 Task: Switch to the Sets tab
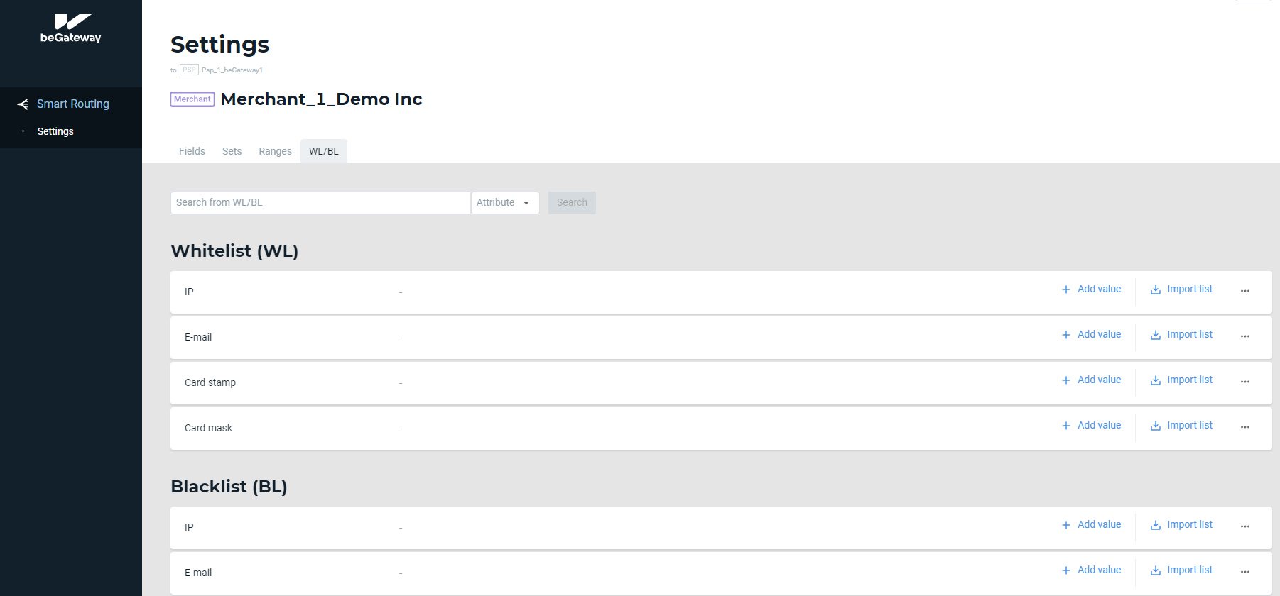tap(232, 151)
